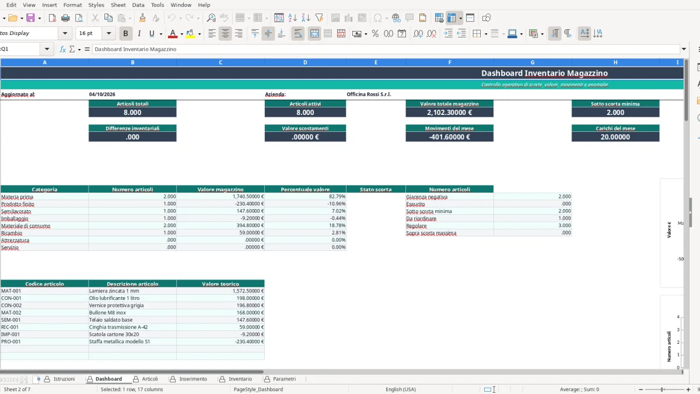Switch to Inventario sheet tab

click(236, 379)
